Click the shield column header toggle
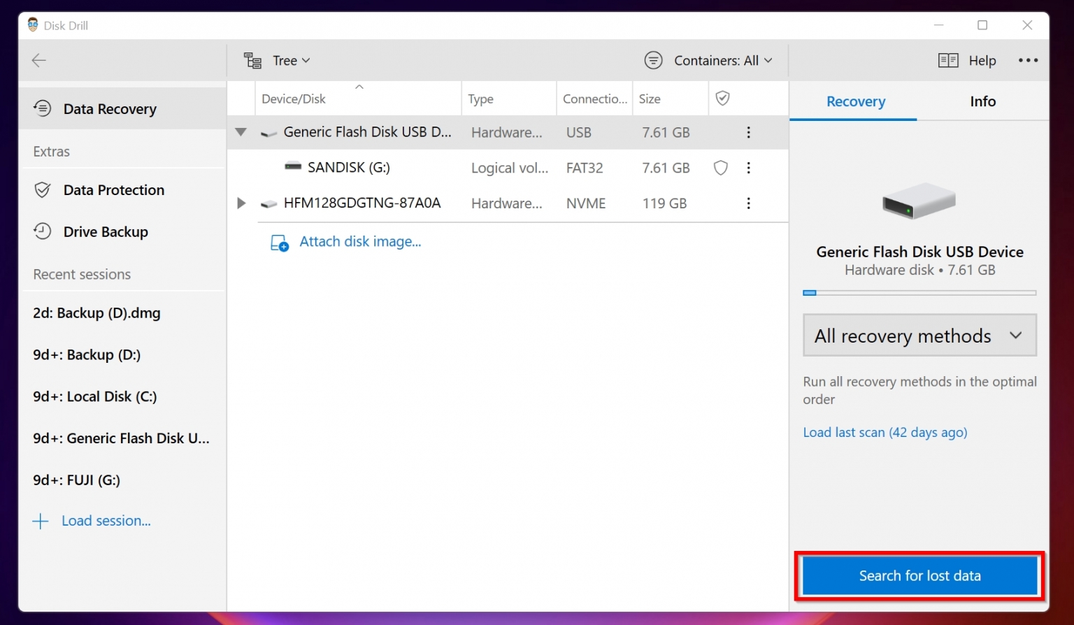Viewport: 1074px width, 625px height. tap(723, 98)
